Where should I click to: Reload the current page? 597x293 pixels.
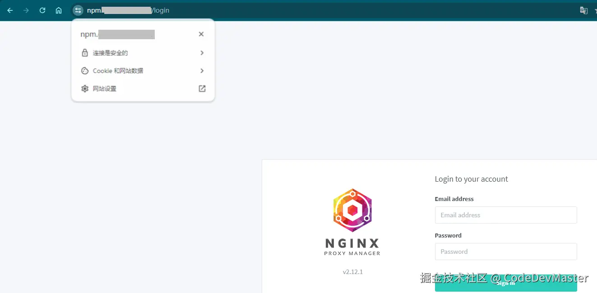tap(42, 10)
